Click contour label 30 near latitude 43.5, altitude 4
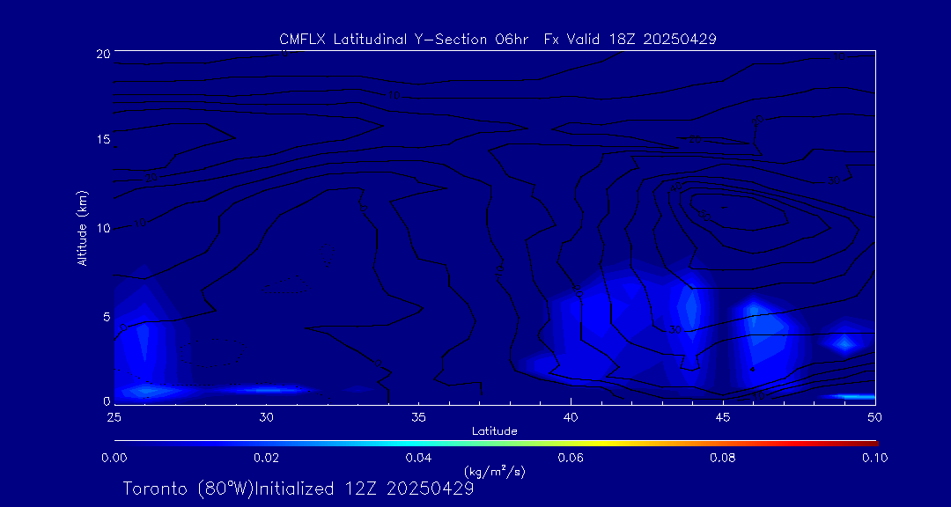The height and width of the screenshot is (507, 951). 675,330
